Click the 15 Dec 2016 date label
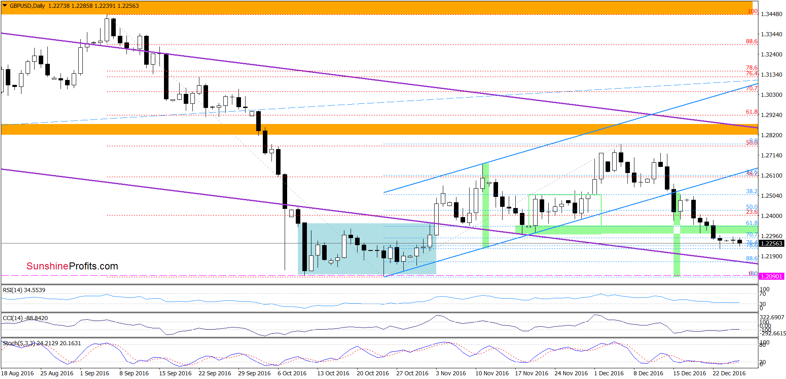Image resolution: width=786 pixels, height=379 pixels. tap(690, 373)
